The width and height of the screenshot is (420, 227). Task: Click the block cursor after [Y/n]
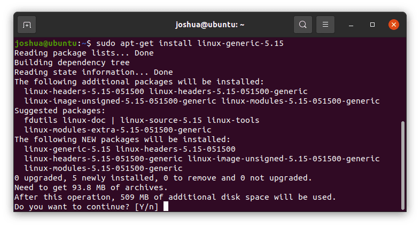coord(166,206)
